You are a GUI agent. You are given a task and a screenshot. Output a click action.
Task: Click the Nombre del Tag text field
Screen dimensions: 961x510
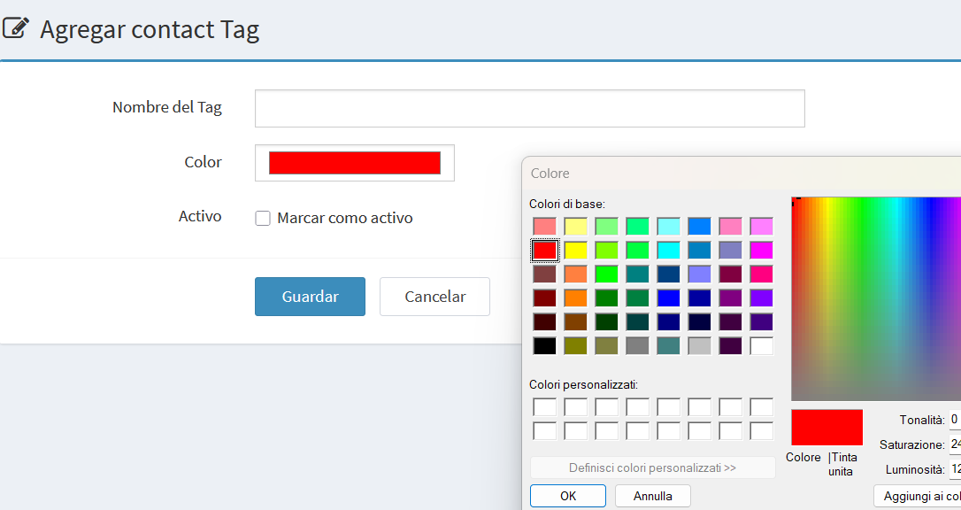click(529, 109)
